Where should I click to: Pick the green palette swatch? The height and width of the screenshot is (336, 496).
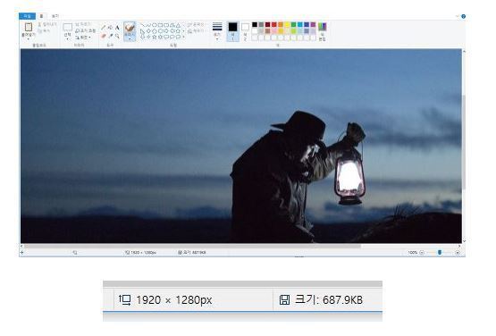pos(293,24)
